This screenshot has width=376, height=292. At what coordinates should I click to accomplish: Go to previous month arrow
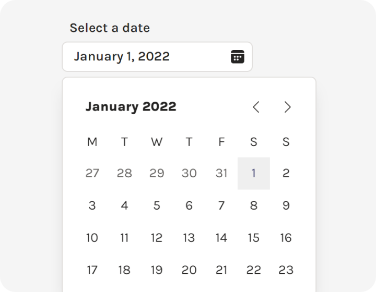coord(256,107)
